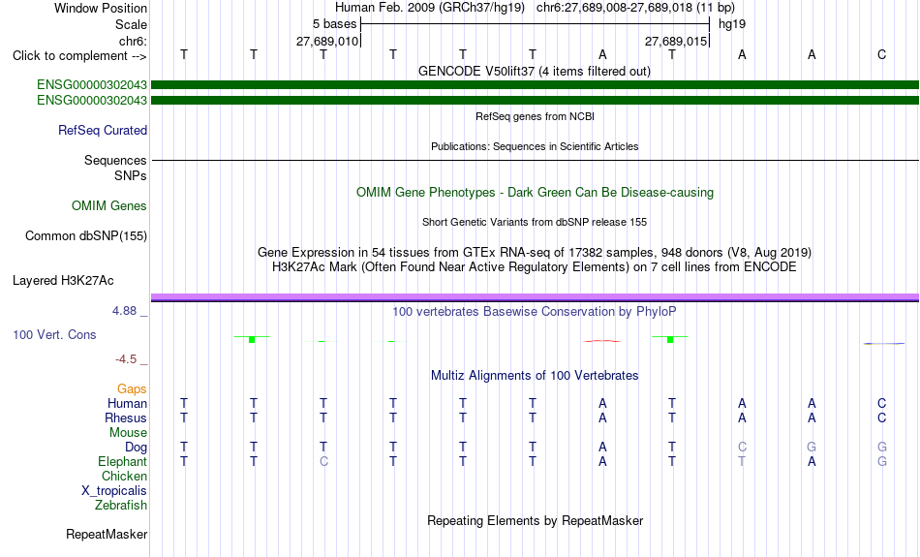The height and width of the screenshot is (557, 920).
Task: Click the GTEx Gene Expression title
Action: [x=535, y=253]
